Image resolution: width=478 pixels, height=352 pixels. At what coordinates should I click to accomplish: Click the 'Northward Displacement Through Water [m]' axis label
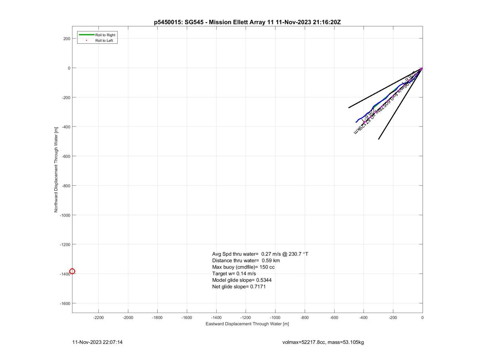coord(56,169)
